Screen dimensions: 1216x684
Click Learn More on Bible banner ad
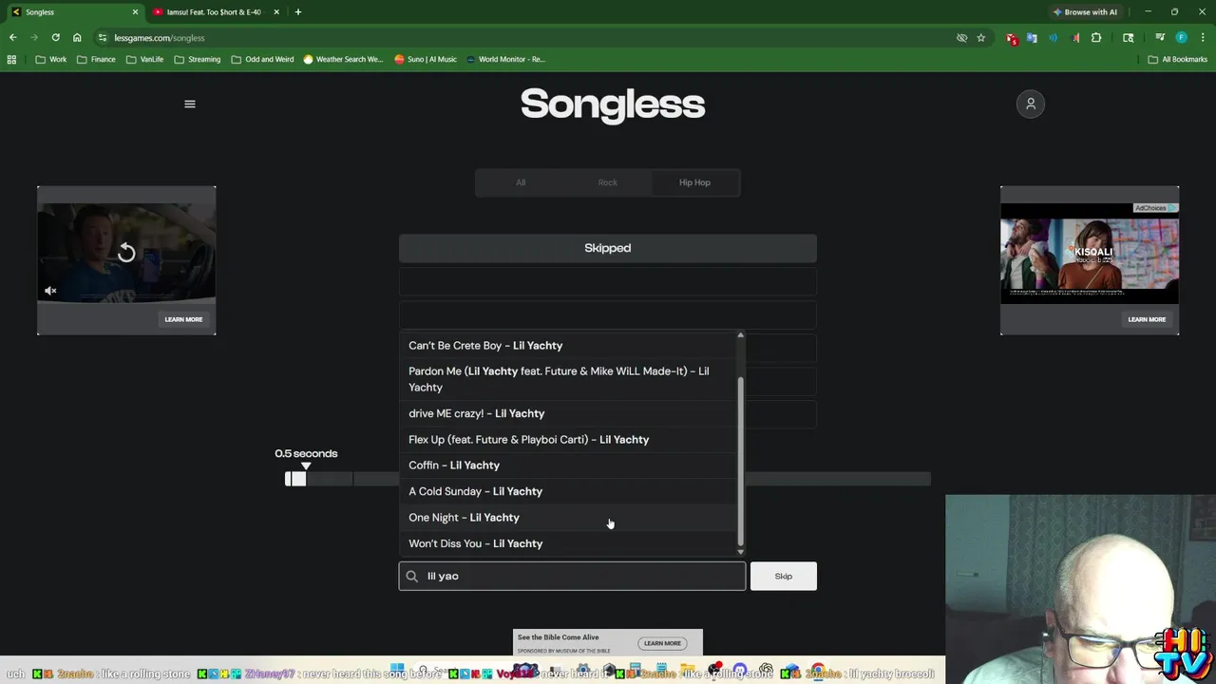(662, 643)
